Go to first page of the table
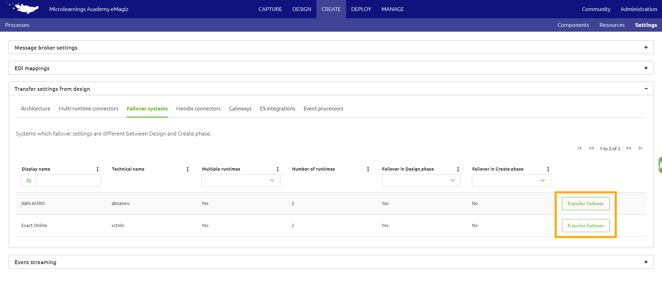The width and height of the screenshot is (662, 282). coord(580,148)
